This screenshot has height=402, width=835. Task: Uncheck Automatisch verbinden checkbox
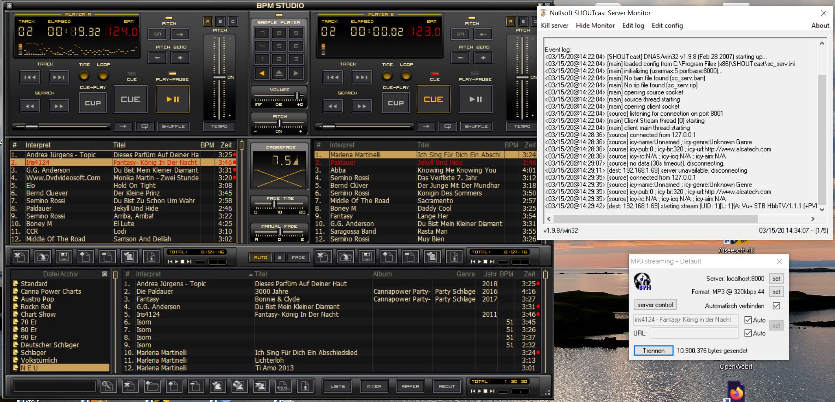point(776,306)
